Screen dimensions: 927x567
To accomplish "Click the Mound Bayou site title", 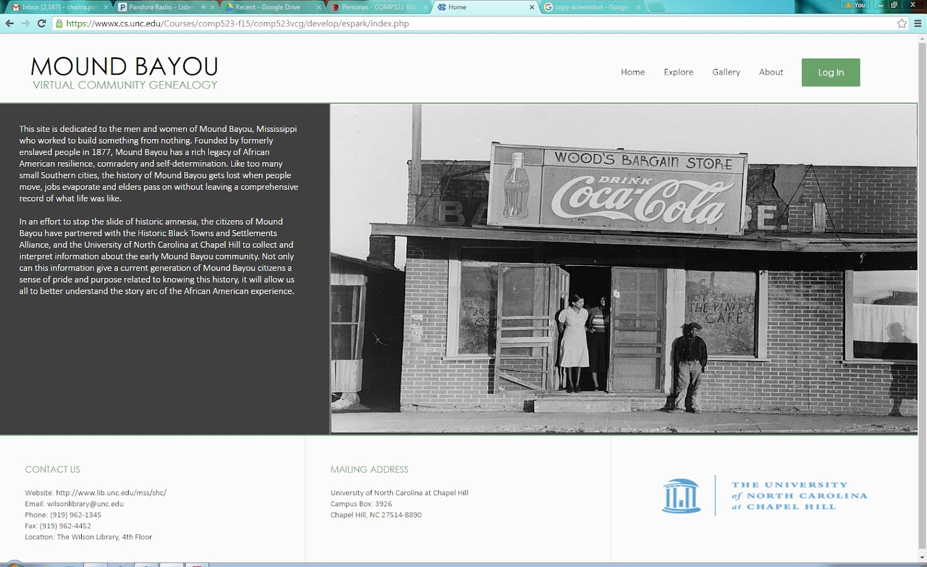I will 125,67.
